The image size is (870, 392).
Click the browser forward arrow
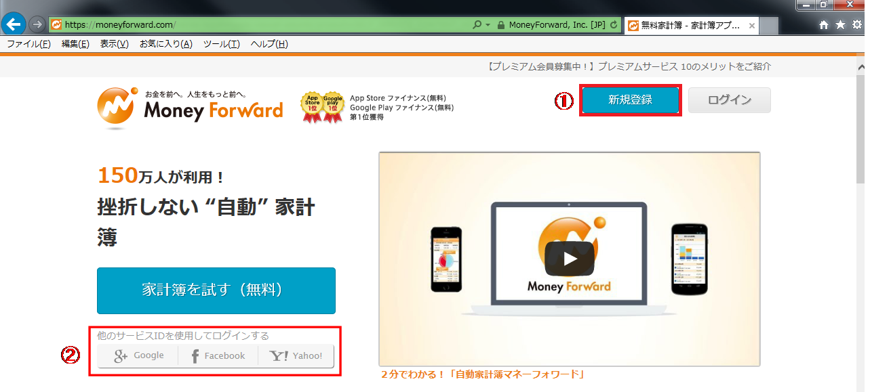(37, 24)
